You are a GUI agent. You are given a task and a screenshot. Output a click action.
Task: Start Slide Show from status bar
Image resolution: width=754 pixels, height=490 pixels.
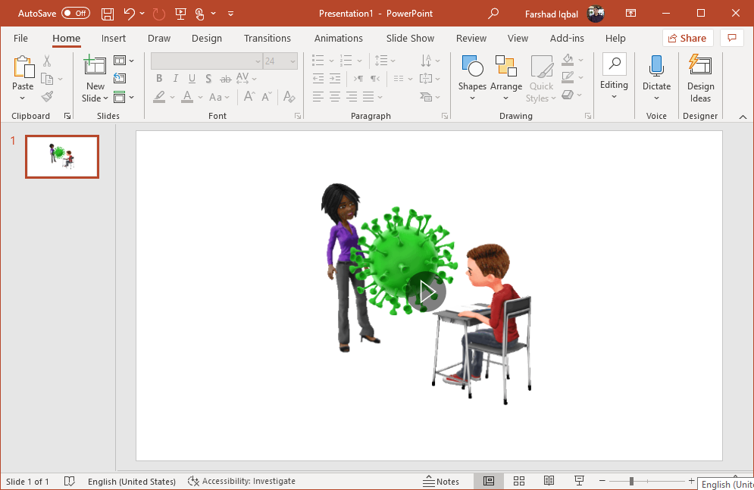(579, 481)
